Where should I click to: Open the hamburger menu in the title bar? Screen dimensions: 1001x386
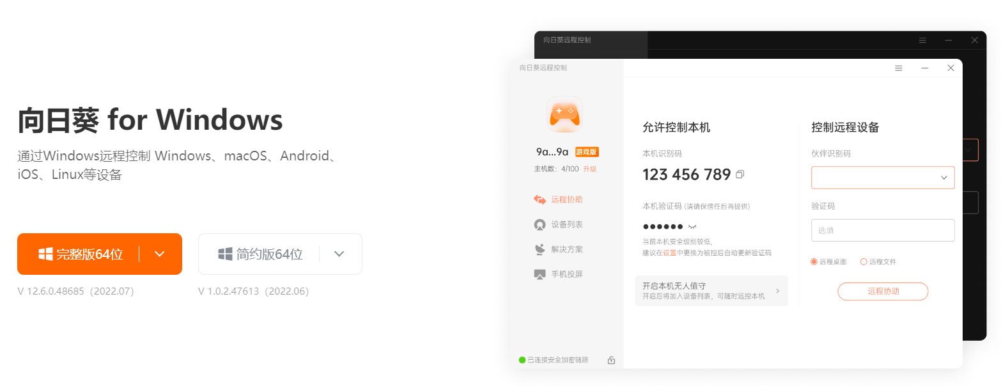coord(899,68)
